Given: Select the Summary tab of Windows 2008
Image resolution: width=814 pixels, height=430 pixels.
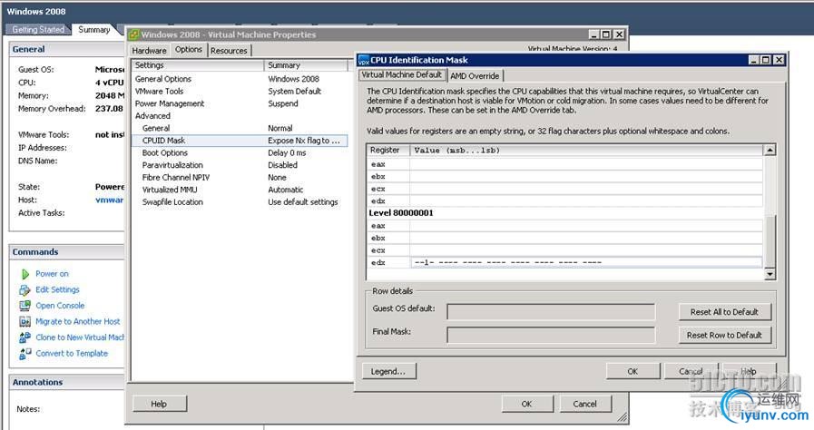Looking at the screenshot, I should 94,30.
